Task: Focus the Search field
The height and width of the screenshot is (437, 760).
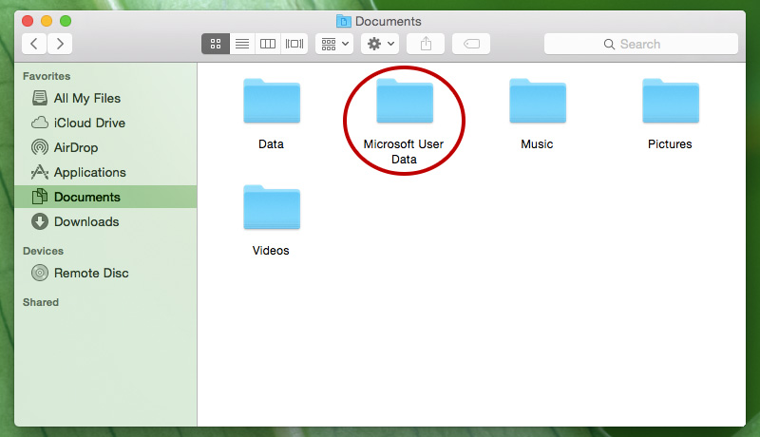Action: (x=640, y=44)
